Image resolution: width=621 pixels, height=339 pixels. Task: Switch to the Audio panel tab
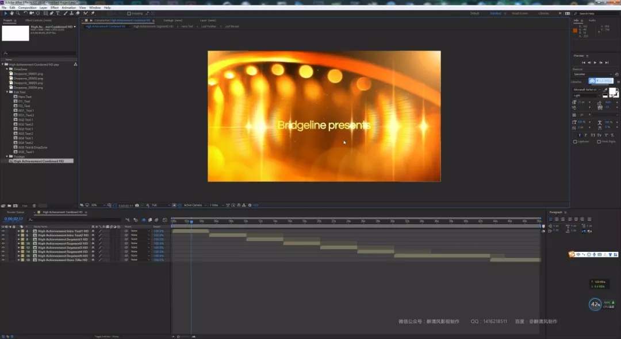point(592,21)
